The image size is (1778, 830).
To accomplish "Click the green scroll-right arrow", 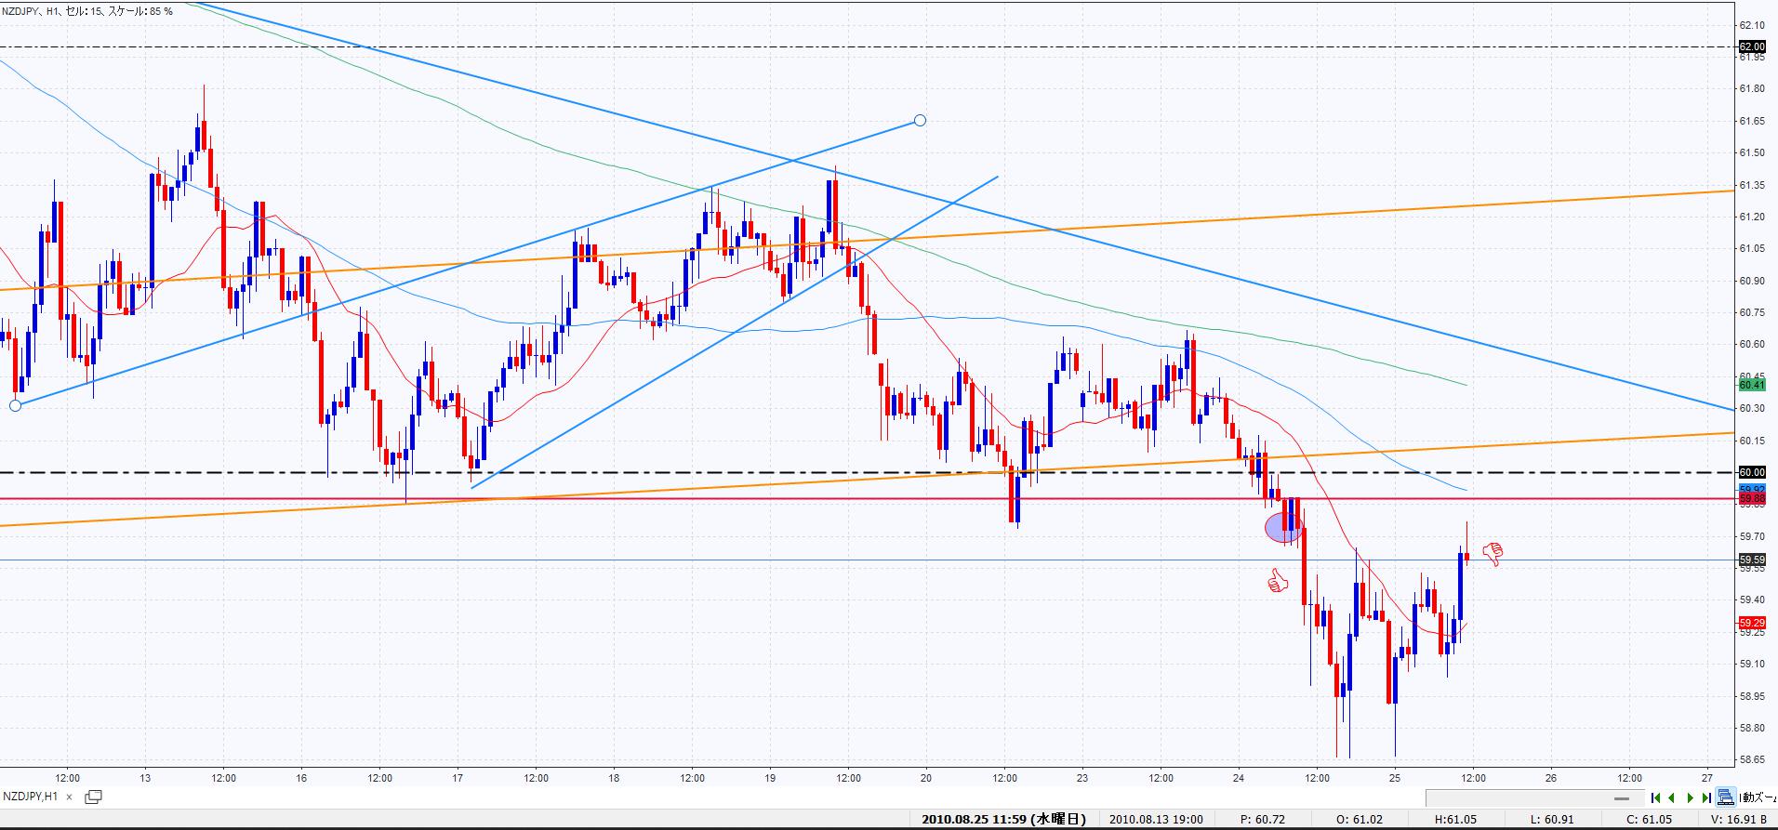I will [1690, 797].
